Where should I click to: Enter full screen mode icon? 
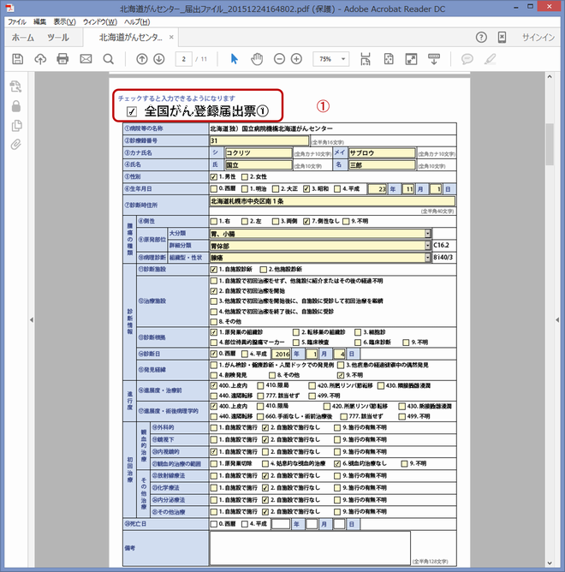(411, 59)
